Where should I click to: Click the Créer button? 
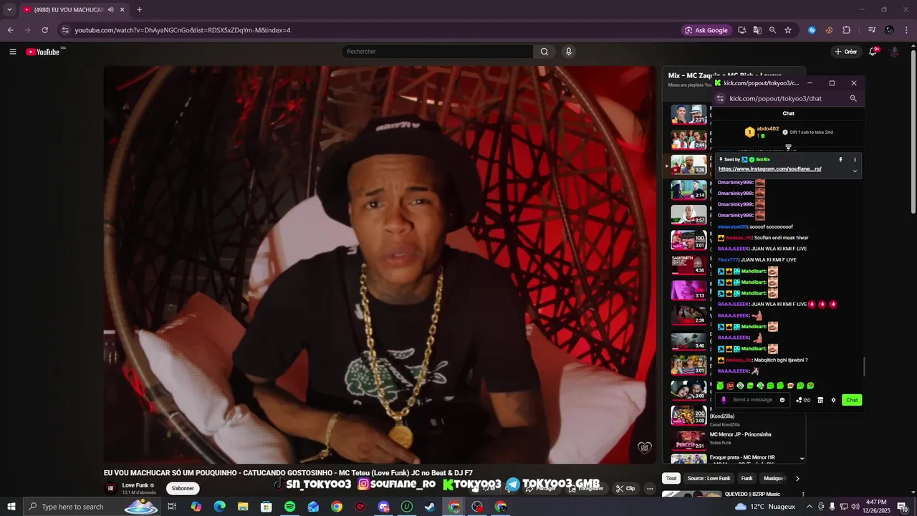pyautogui.click(x=845, y=52)
